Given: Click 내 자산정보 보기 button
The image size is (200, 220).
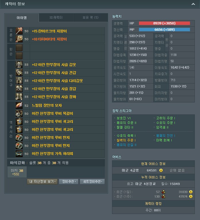Looking at the screenshot, I should coord(42,182).
